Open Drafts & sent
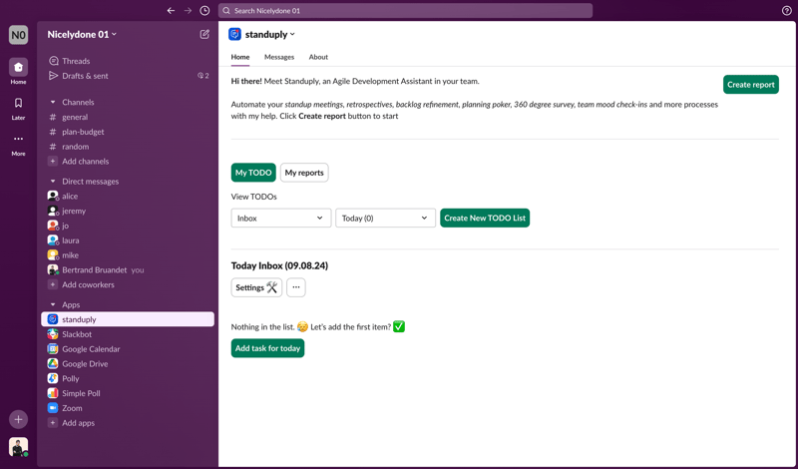798x469 pixels. [x=128, y=76]
